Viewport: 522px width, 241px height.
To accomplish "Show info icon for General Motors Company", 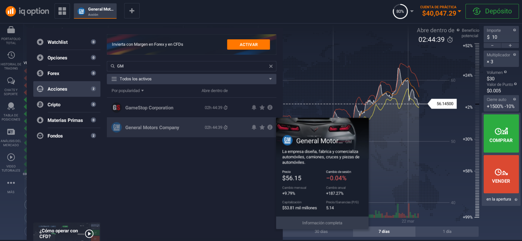I will coord(270,127).
